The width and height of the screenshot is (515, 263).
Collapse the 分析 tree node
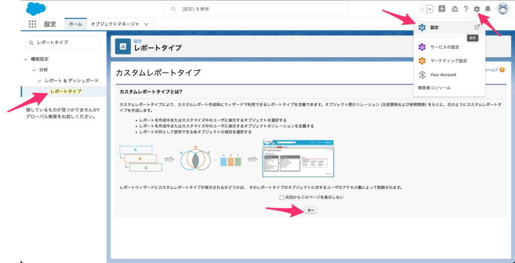coord(33,70)
